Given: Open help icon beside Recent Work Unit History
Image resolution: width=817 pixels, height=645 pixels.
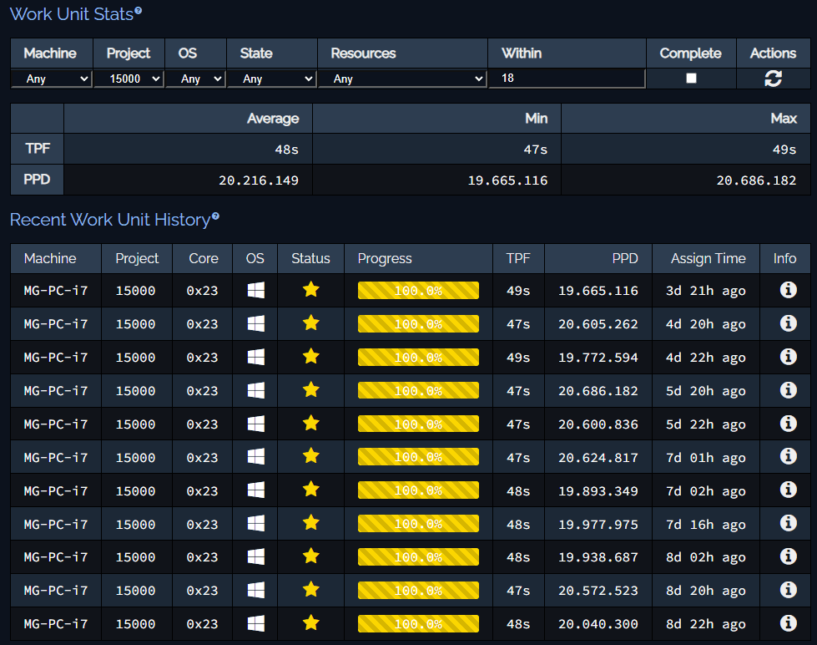Looking at the screenshot, I should tap(215, 216).
